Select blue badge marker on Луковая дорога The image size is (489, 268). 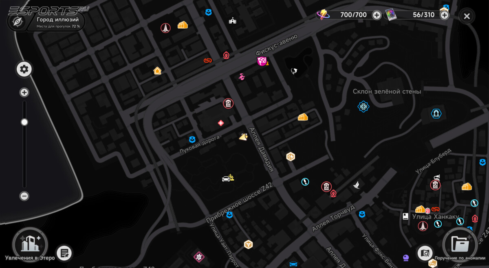click(x=192, y=139)
